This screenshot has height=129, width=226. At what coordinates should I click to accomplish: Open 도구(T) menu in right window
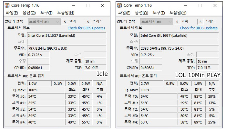pos(159,13)
